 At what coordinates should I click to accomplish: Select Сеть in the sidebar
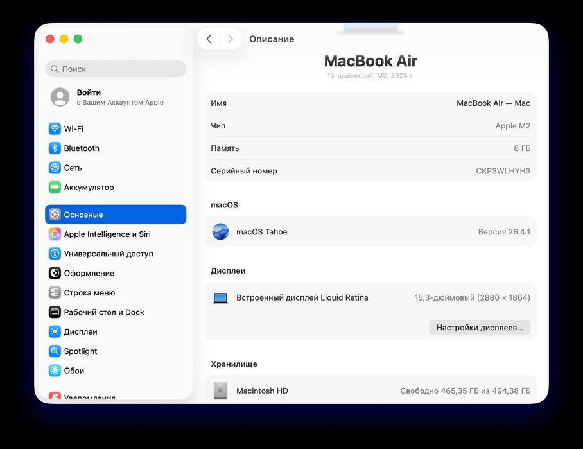[x=116, y=168]
